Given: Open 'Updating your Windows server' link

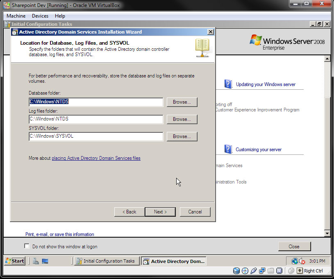Looking at the screenshot, I should click(x=266, y=84).
